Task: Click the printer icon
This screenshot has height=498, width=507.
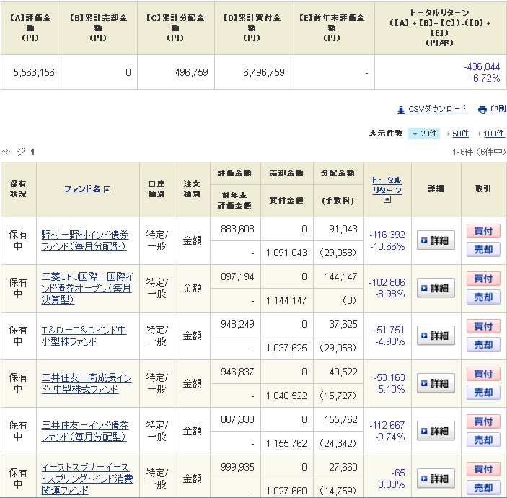Action: tap(482, 110)
